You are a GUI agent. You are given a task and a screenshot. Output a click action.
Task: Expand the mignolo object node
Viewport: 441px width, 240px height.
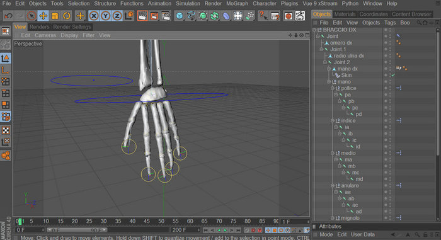333,218
